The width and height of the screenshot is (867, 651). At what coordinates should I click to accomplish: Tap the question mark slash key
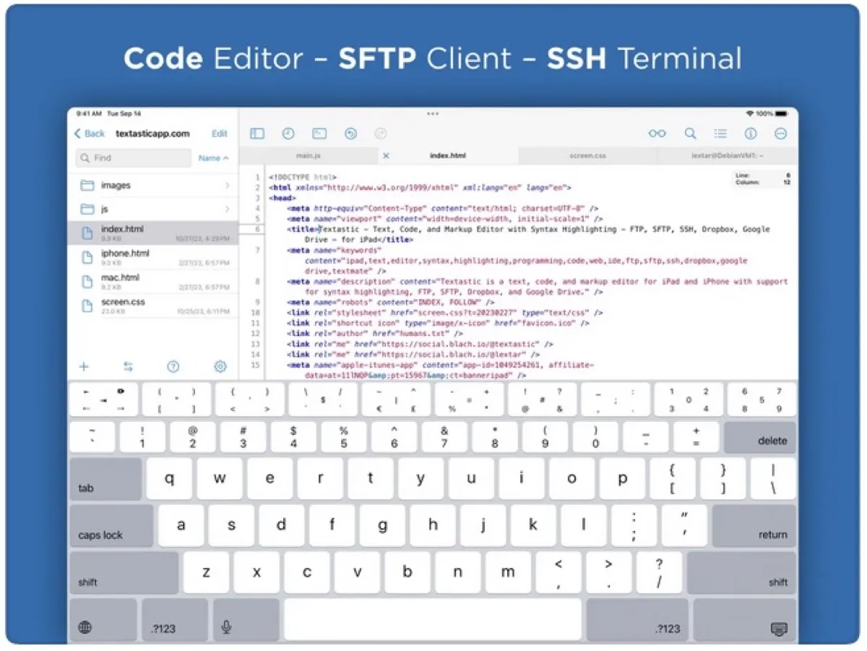(659, 573)
